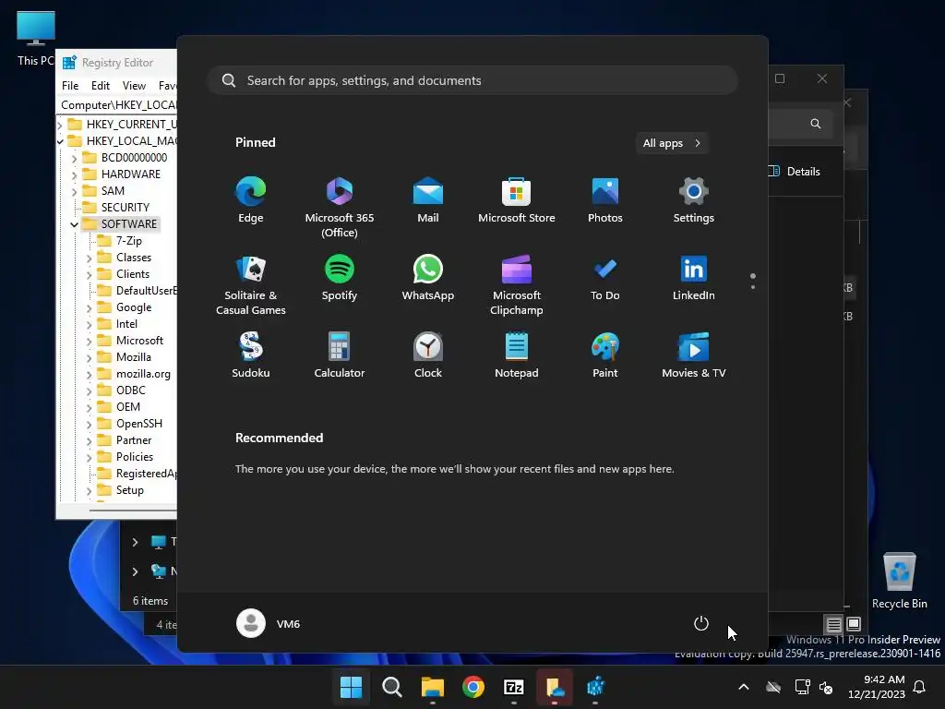Open the VM6 user account menu
The image size is (945, 709).
(269, 623)
